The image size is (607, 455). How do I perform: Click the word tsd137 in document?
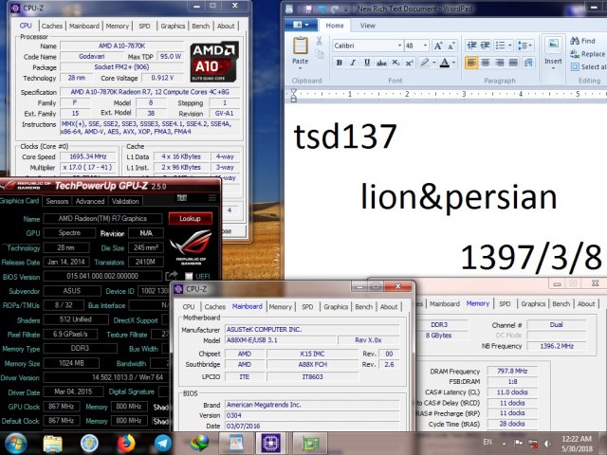tap(345, 136)
